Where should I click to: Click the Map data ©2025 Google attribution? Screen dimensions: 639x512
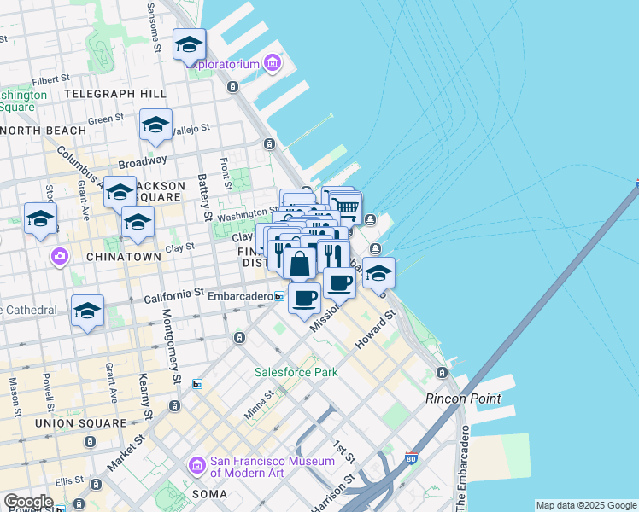point(587,505)
